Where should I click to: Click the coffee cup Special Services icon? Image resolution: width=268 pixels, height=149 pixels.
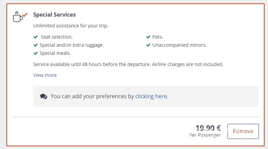pos(18,17)
